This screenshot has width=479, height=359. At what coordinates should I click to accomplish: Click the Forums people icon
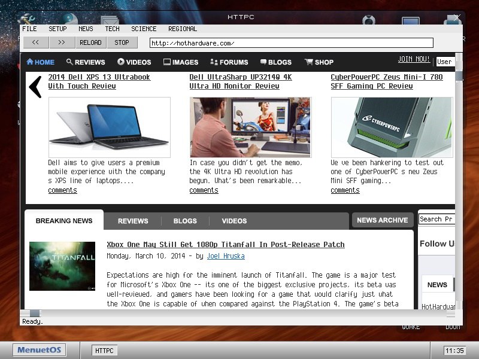(x=214, y=62)
